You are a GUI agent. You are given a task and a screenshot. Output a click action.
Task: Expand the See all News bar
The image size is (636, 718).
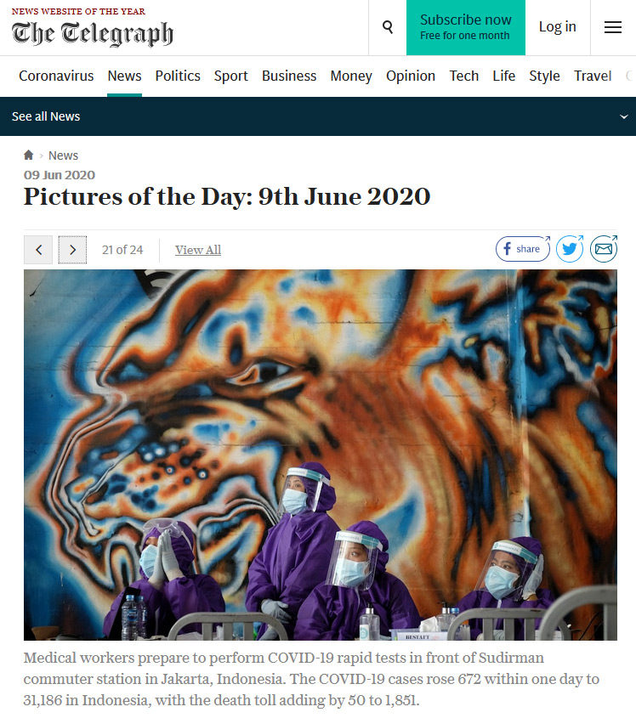318,116
